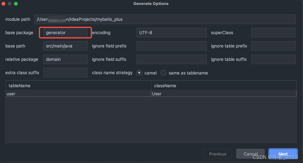Viewport: 303px width, 163px height.
Task: Select the className column header
Action: [x=224, y=85]
